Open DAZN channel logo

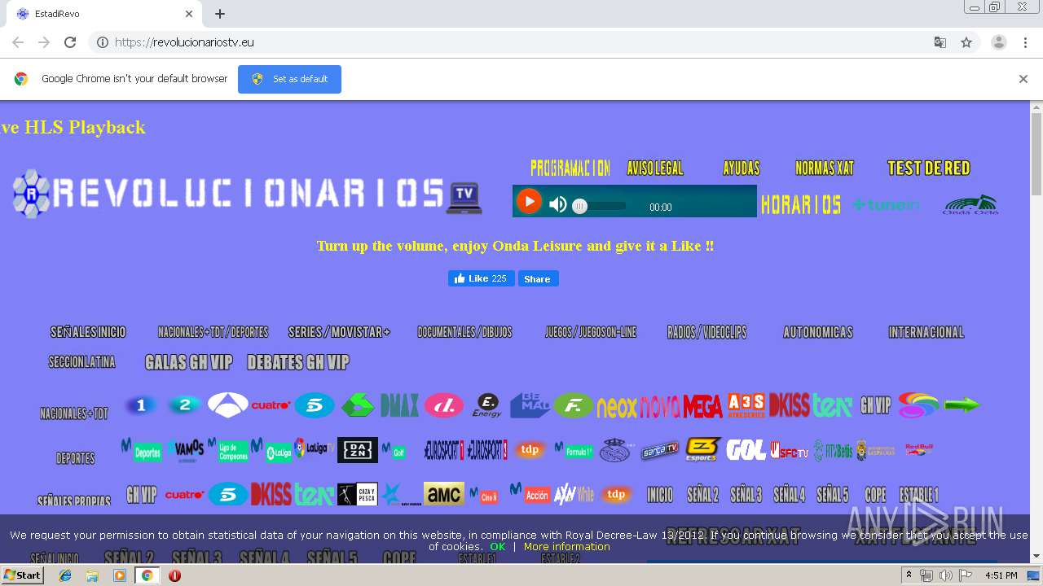pos(358,449)
